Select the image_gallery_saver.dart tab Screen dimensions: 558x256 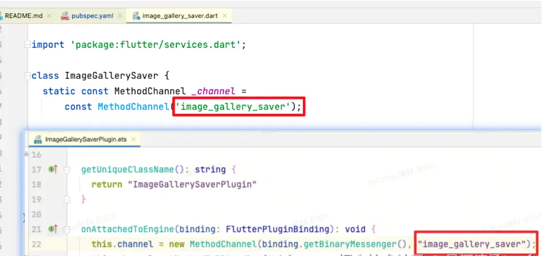(x=180, y=16)
